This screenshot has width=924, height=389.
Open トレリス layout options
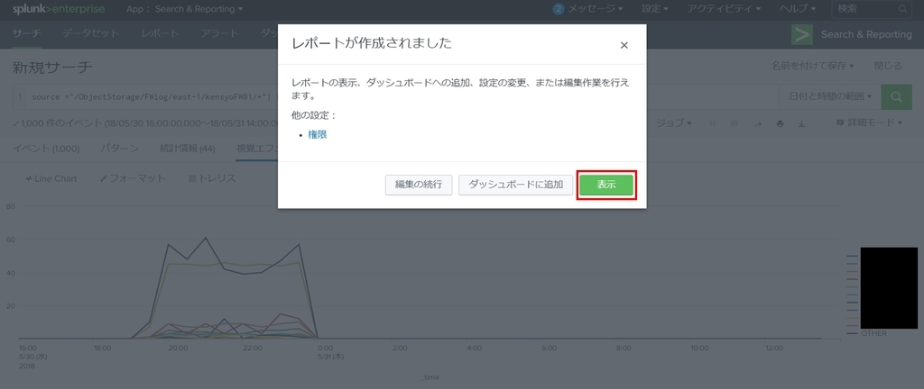(212, 178)
